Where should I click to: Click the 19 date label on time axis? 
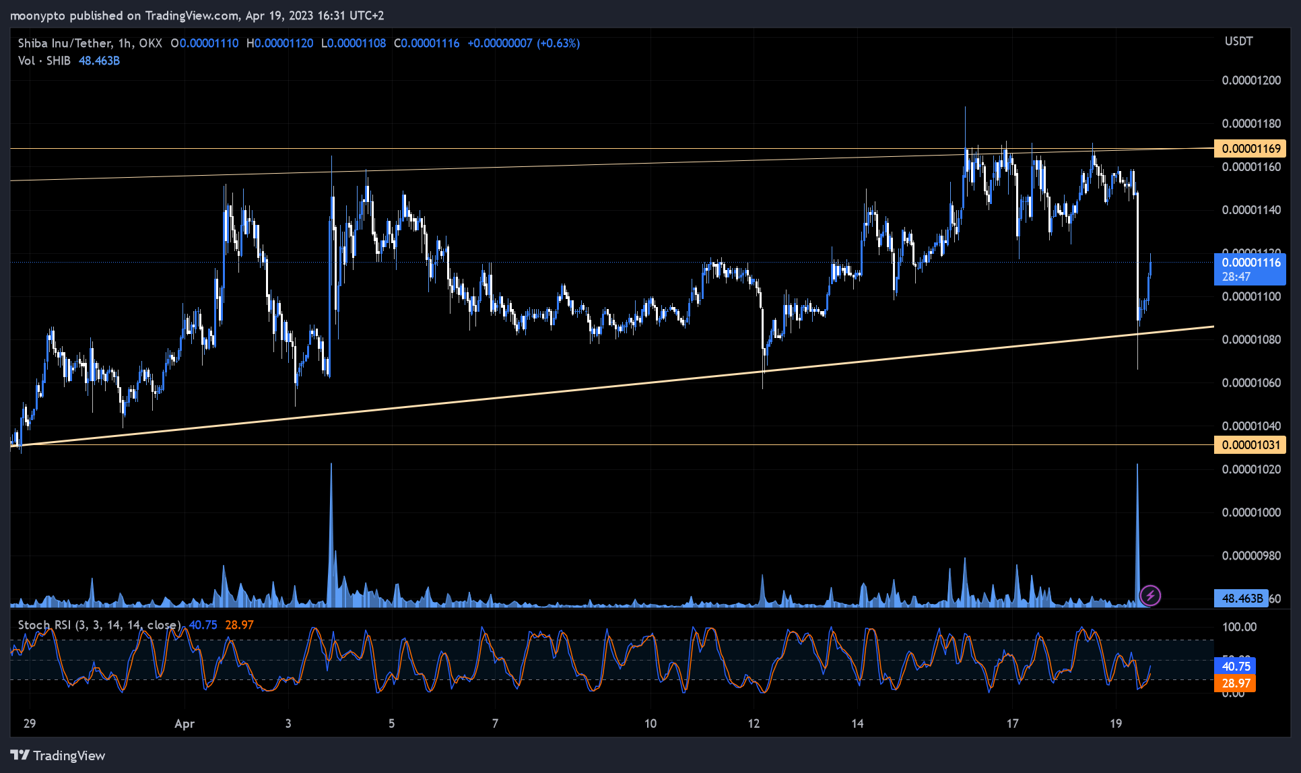pyautogui.click(x=1116, y=724)
